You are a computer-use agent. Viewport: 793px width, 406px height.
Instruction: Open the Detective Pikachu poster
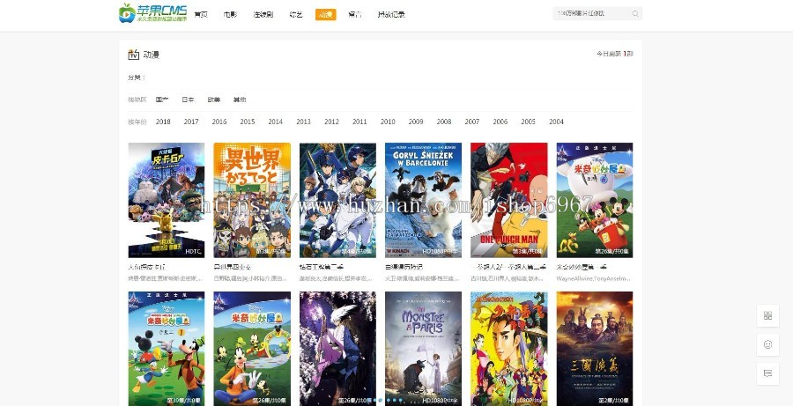(x=167, y=200)
